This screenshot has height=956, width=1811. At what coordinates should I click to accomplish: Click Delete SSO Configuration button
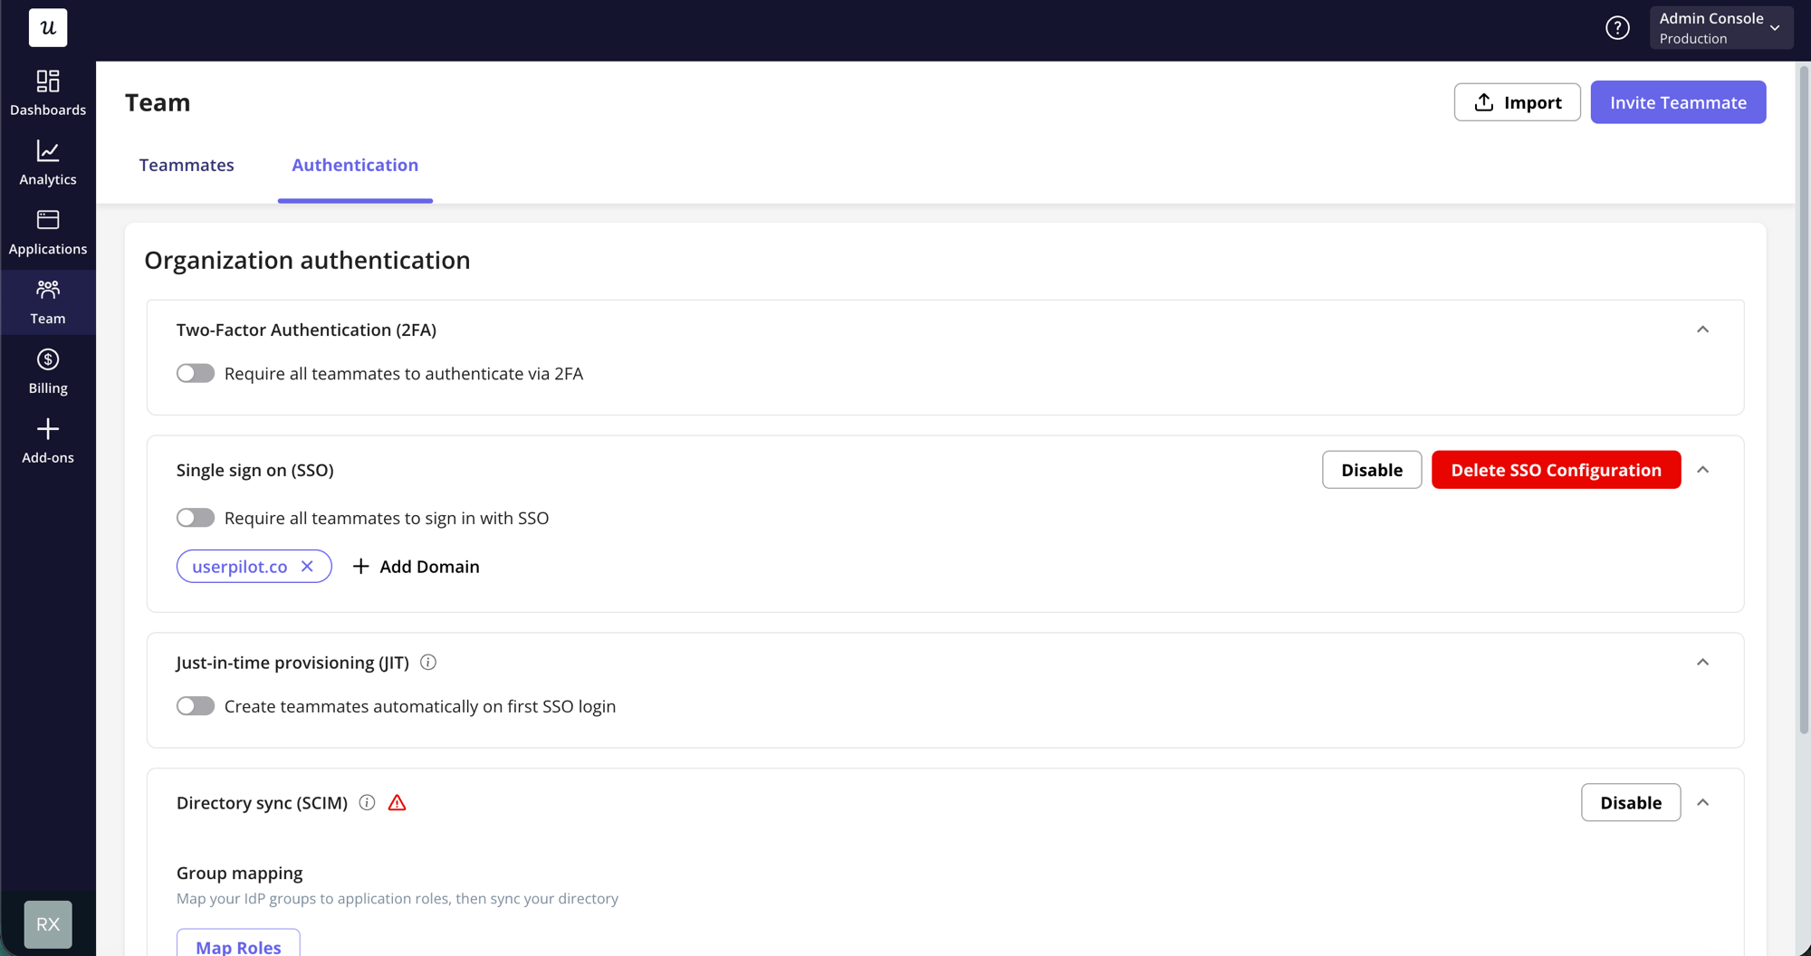pyautogui.click(x=1556, y=470)
